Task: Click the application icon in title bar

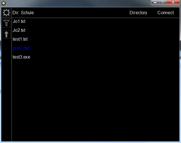Action: (x=4, y=3)
